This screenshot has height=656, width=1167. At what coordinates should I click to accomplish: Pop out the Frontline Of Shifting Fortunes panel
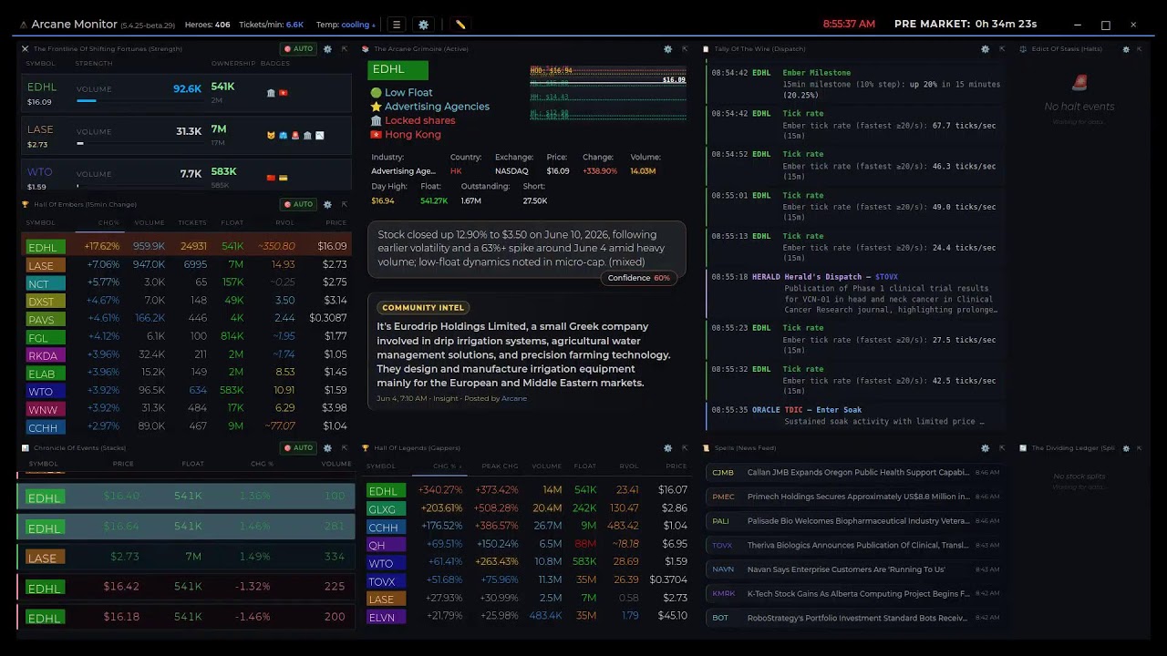[x=345, y=49]
